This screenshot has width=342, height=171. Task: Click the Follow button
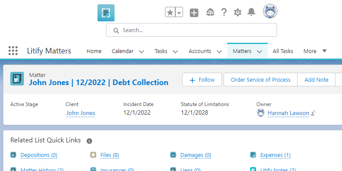202,80
